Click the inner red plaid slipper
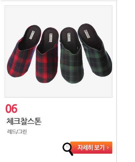 47,55
